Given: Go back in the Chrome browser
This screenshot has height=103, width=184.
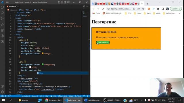Looking at the screenshot, I should (x=93, y=9).
